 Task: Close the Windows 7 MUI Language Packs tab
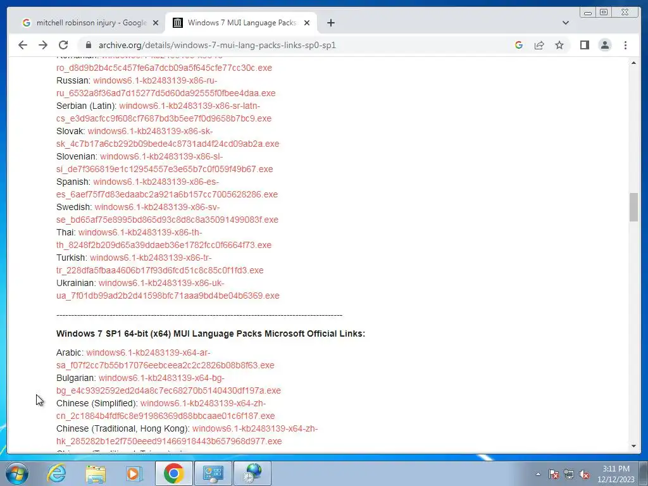click(x=307, y=23)
